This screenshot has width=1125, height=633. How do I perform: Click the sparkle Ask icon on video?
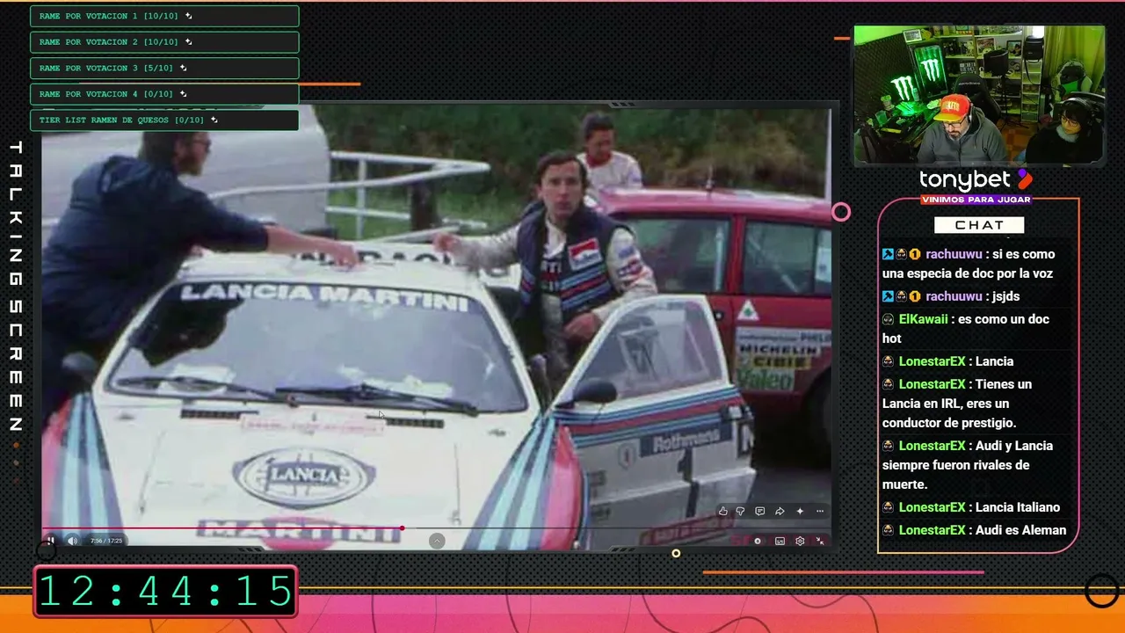[800, 511]
